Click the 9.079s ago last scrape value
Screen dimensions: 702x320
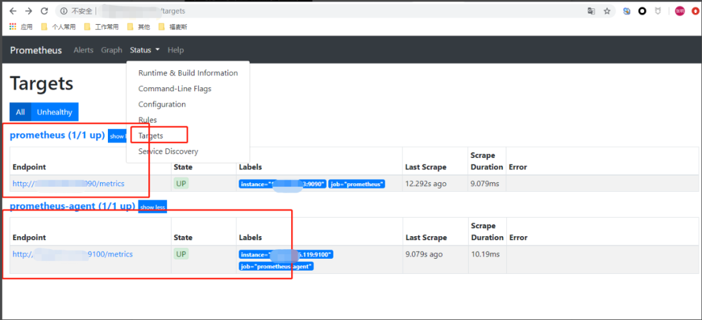(424, 254)
